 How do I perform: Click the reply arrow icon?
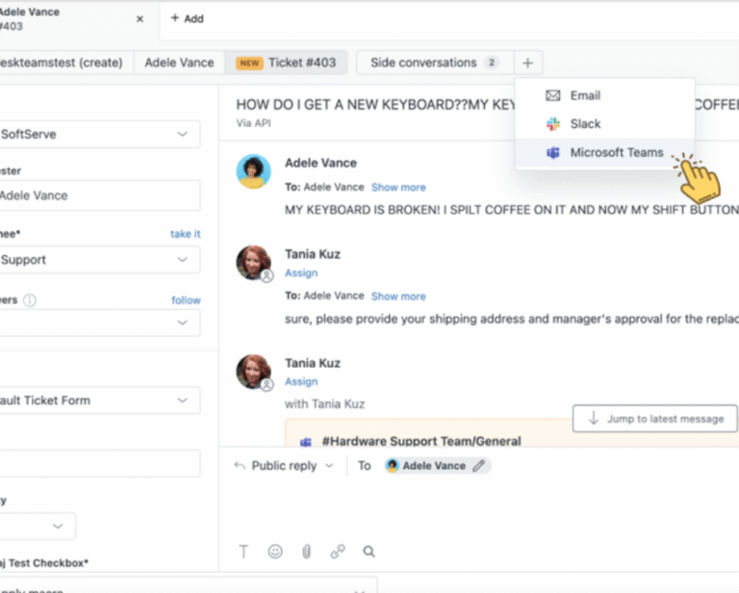tap(240, 466)
